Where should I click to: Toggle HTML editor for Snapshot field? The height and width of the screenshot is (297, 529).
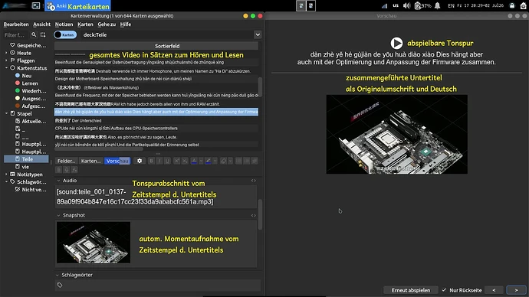pos(253,216)
